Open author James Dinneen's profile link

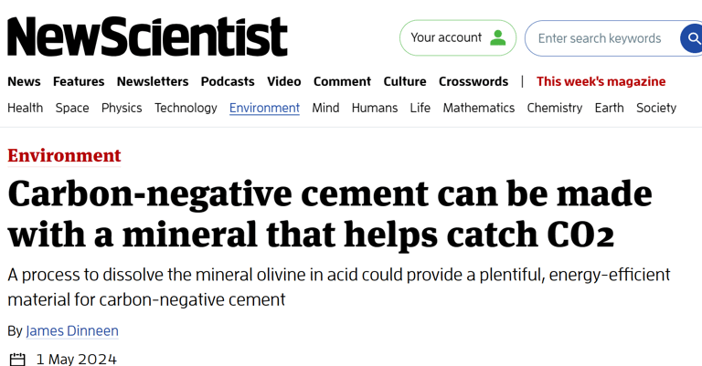click(72, 330)
